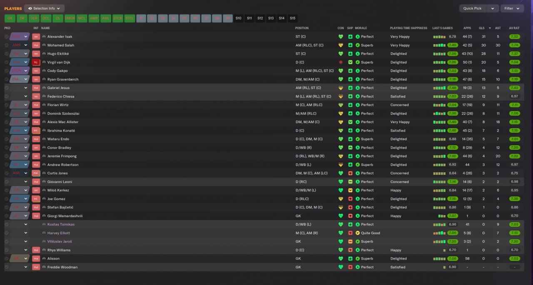Click the Hol info badge beside Alisson

tap(36, 259)
